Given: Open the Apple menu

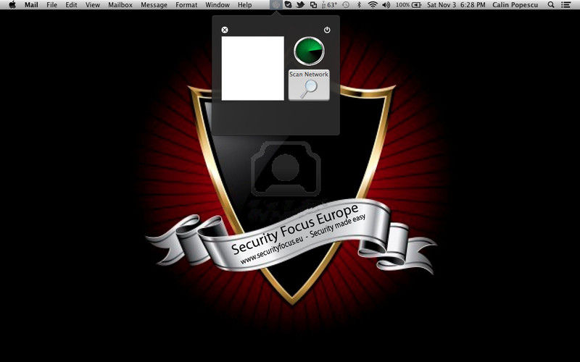Looking at the screenshot, I should (12, 5).
